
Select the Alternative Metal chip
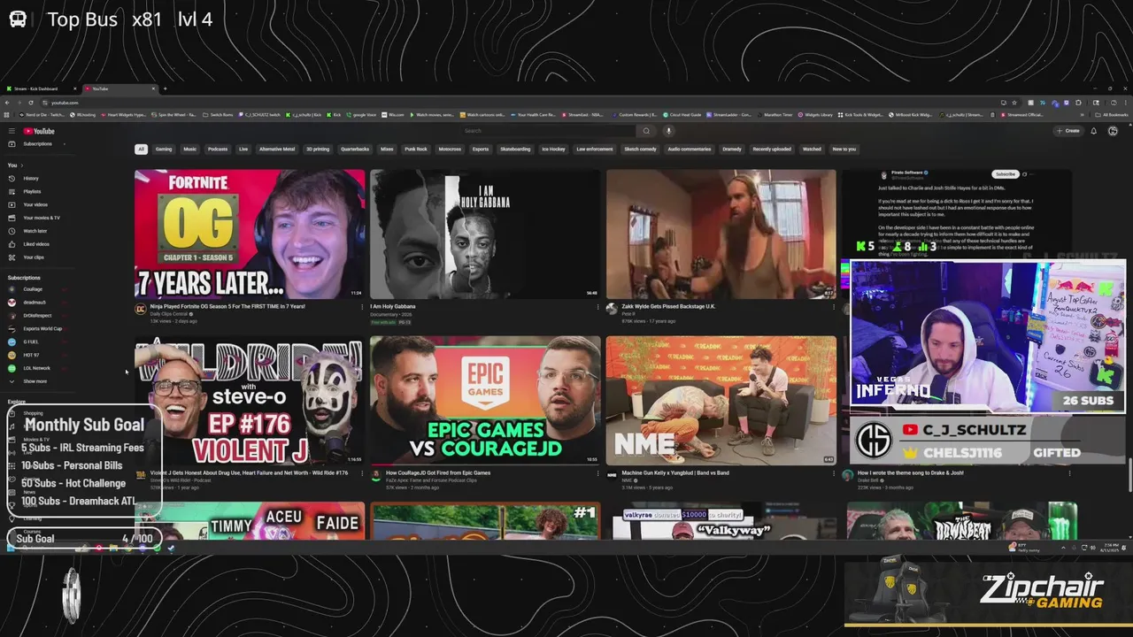[277, 149]
